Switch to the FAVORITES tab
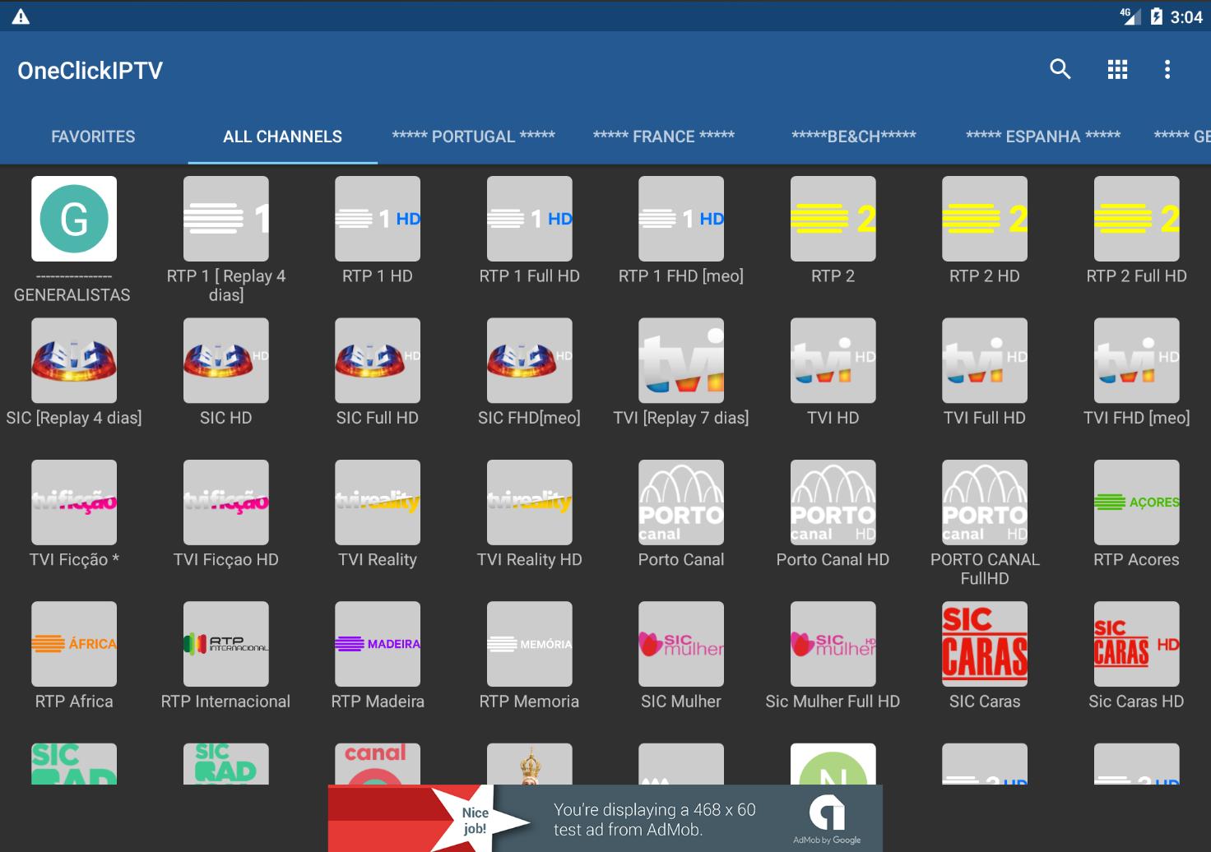The width and height of the screenshot is (1211, 852). (93, 137)
